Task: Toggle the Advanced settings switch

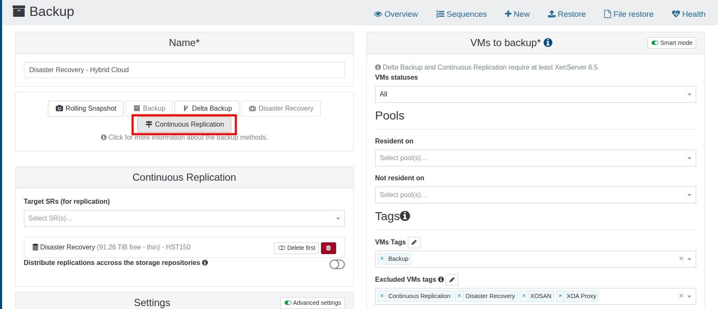Action: click(x=313, y=303)
